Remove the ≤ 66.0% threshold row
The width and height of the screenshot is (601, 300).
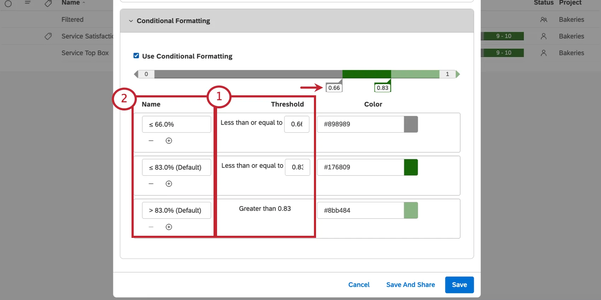coord(151,141)
